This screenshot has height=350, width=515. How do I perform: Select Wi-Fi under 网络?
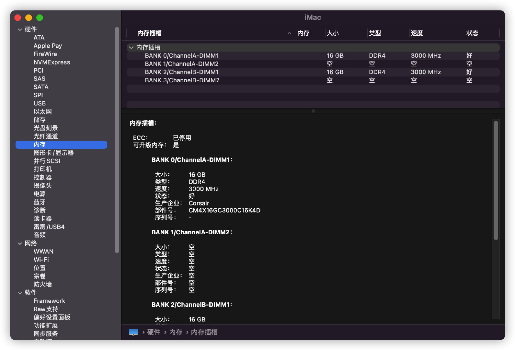pyautogui.click(x=41, y=260)
